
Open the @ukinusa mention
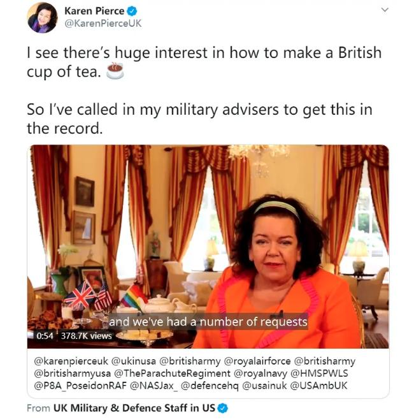pyautogui.click(x=133, y=361)
